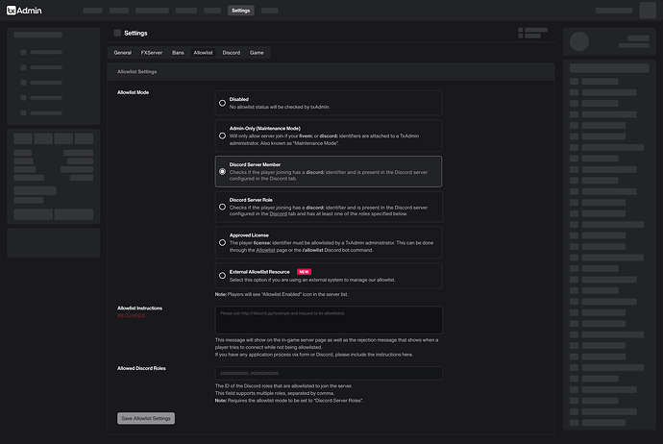
Task: Click the 'Allowlist Instructions' label
Action: (x=140, y=308)
